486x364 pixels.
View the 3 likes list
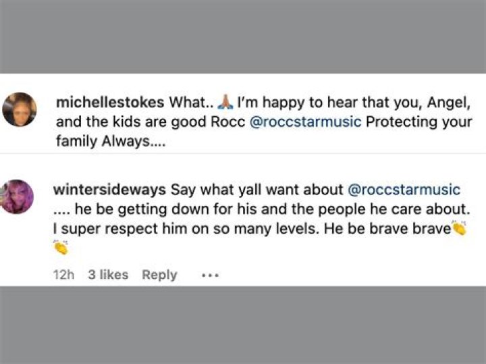(108, 275)
